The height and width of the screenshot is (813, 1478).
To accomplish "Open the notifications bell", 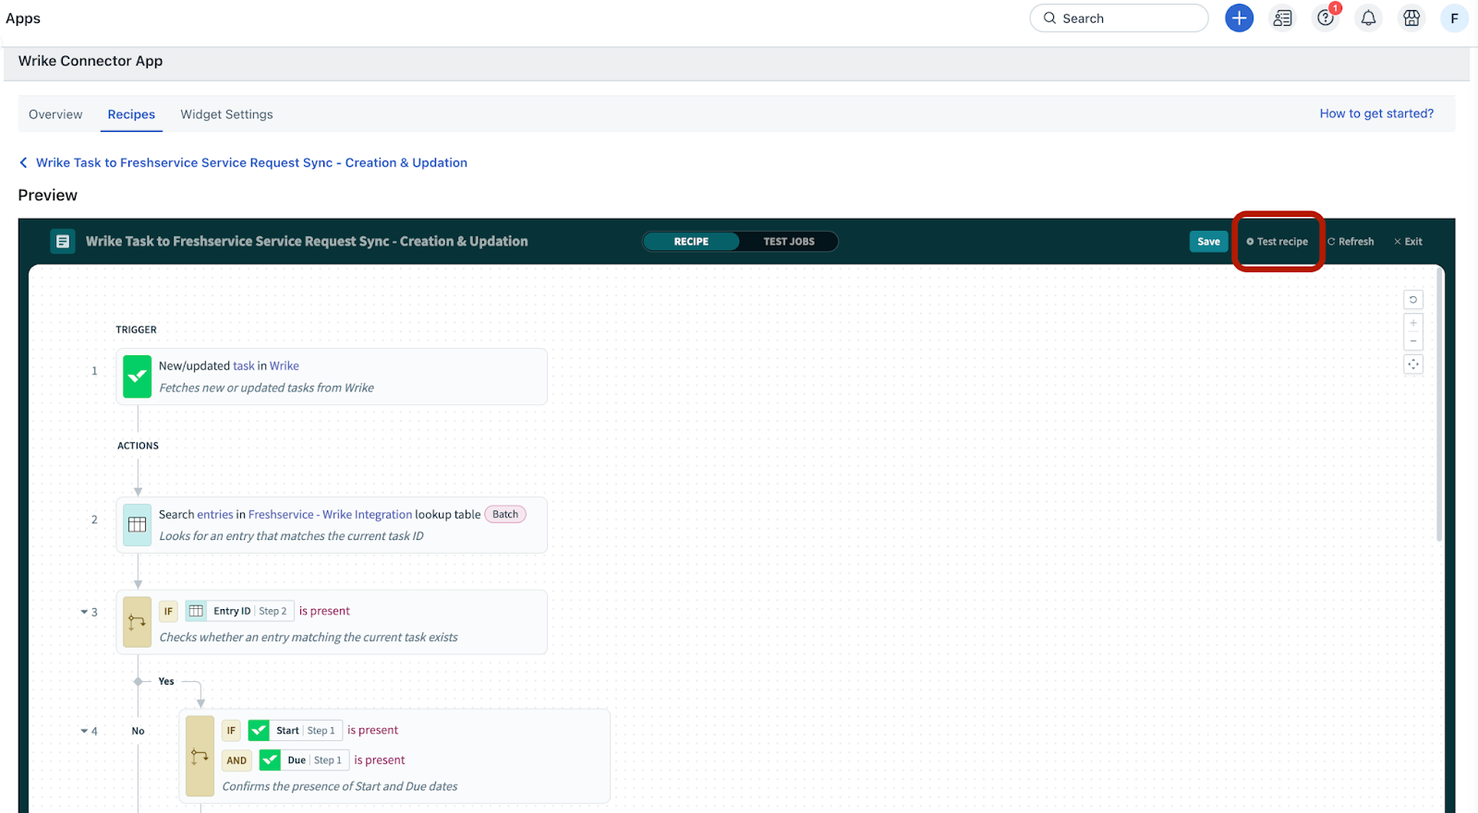I will pos(1368,18).
